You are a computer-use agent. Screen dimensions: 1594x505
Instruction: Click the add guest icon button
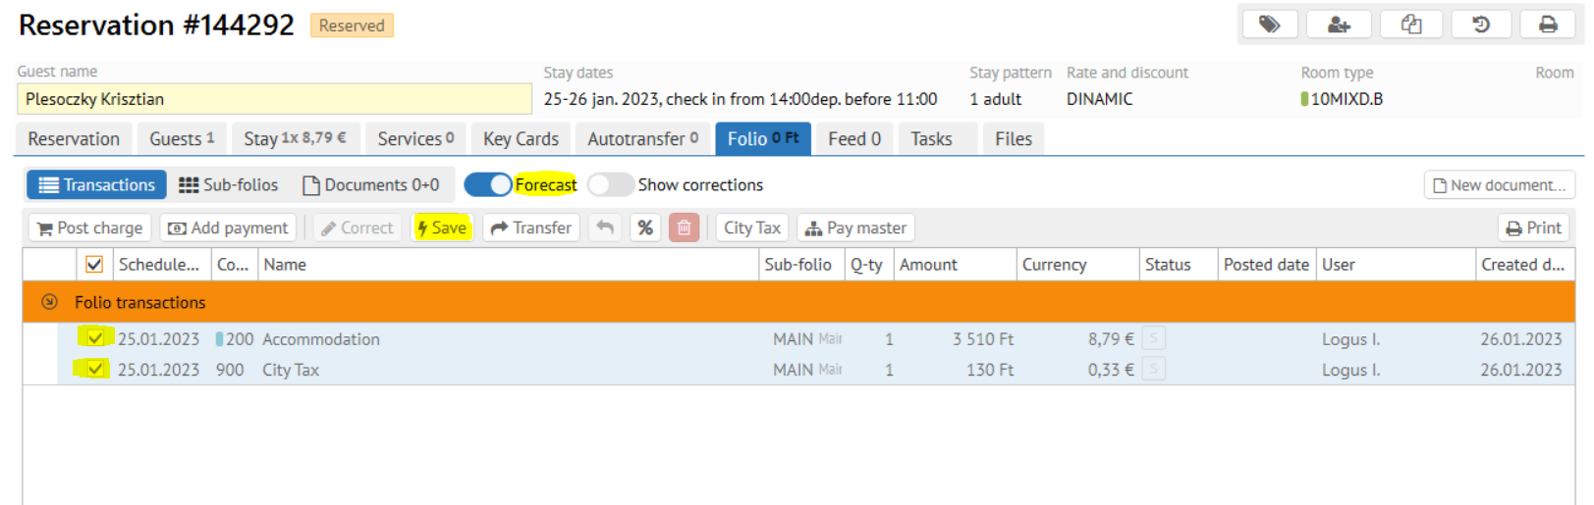click(1340, 25)
